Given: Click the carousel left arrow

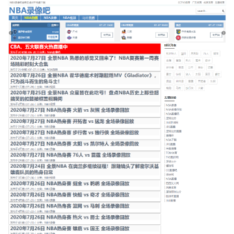Looking at the screenshot, I should pos(10,33).
